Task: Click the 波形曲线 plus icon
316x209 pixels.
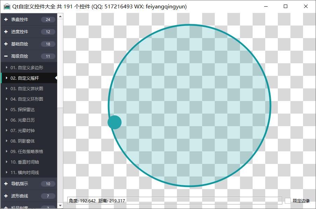Action: (x=6, y=196)
